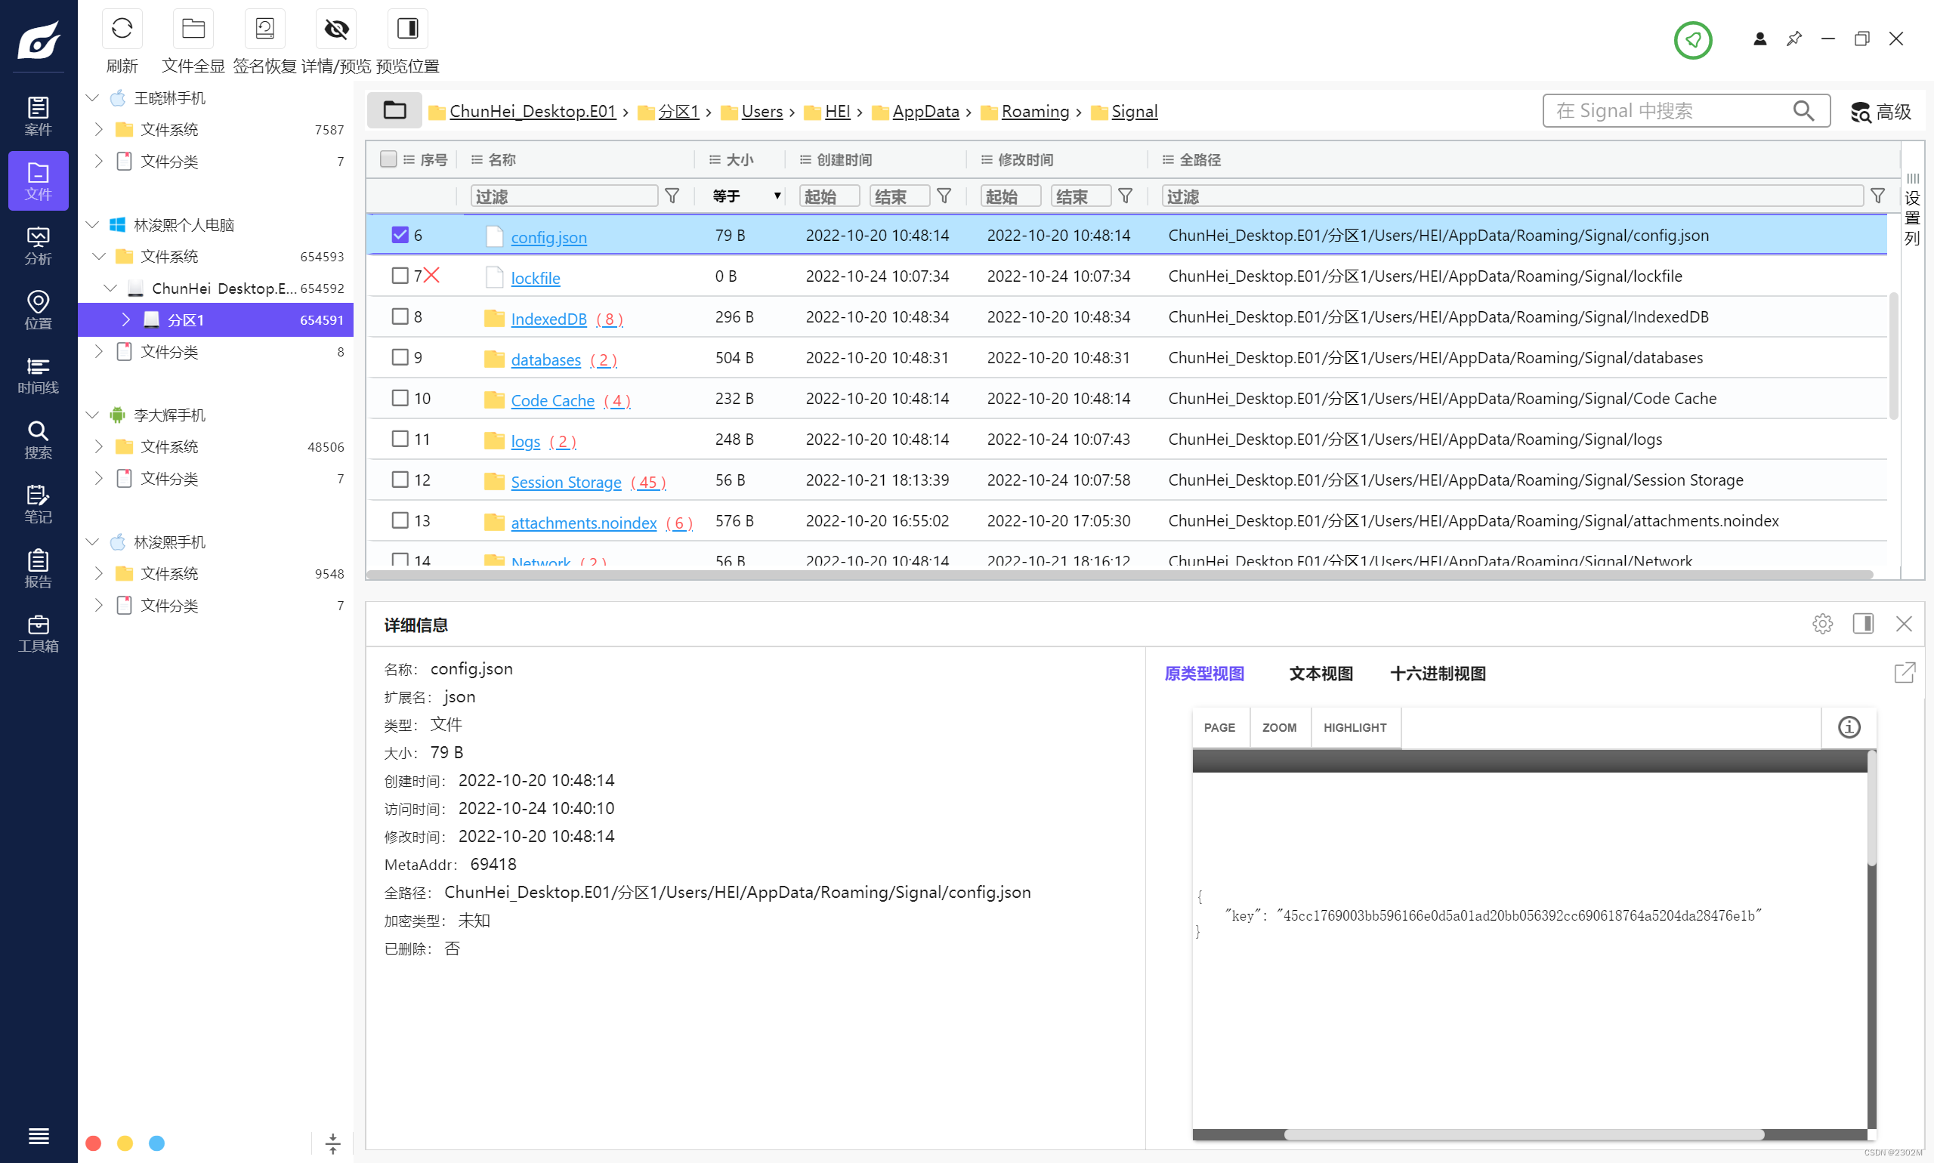Collapse the 王晓琳手机 tree node
The width and height of the screenshot is (1934, 1163).
[92, 98]
